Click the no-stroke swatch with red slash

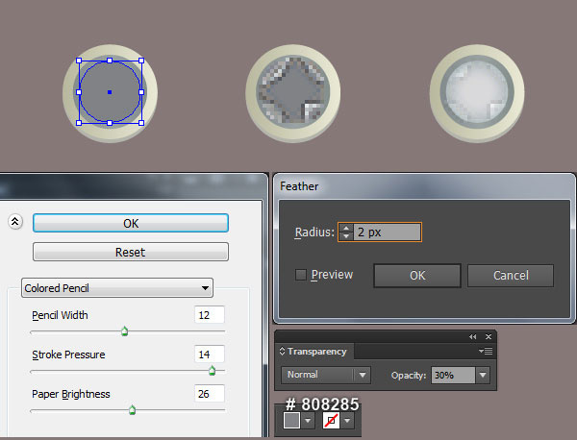click(x=331, y=420)
